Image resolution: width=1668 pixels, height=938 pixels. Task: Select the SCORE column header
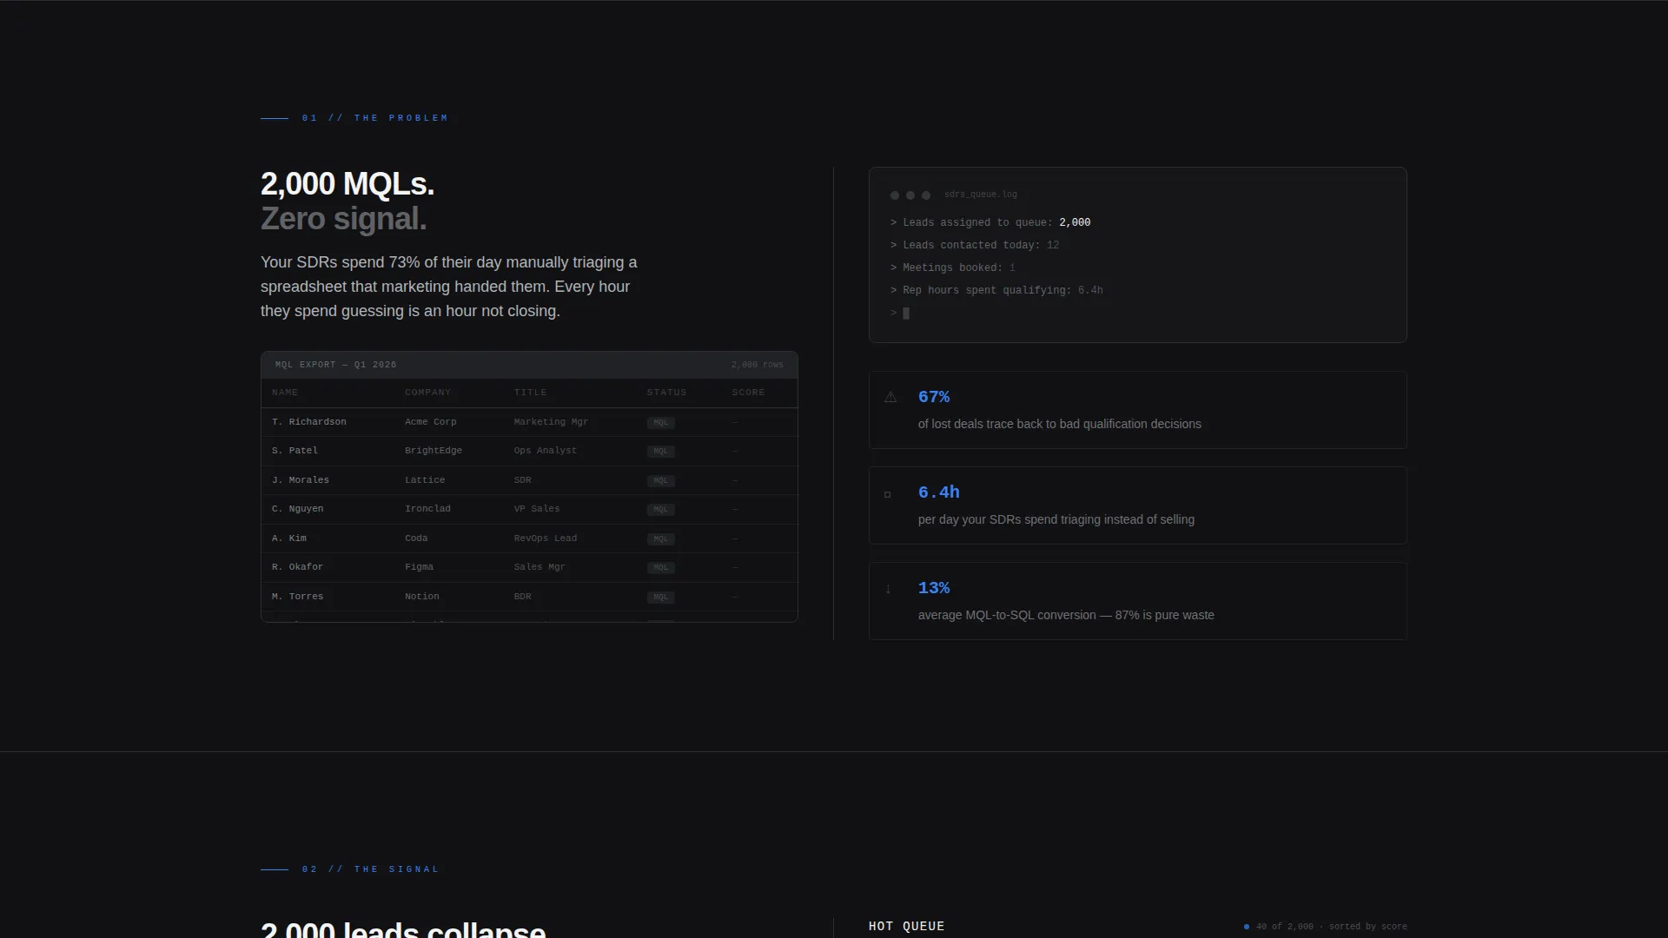pyautogui.click(x=748, y=393)
